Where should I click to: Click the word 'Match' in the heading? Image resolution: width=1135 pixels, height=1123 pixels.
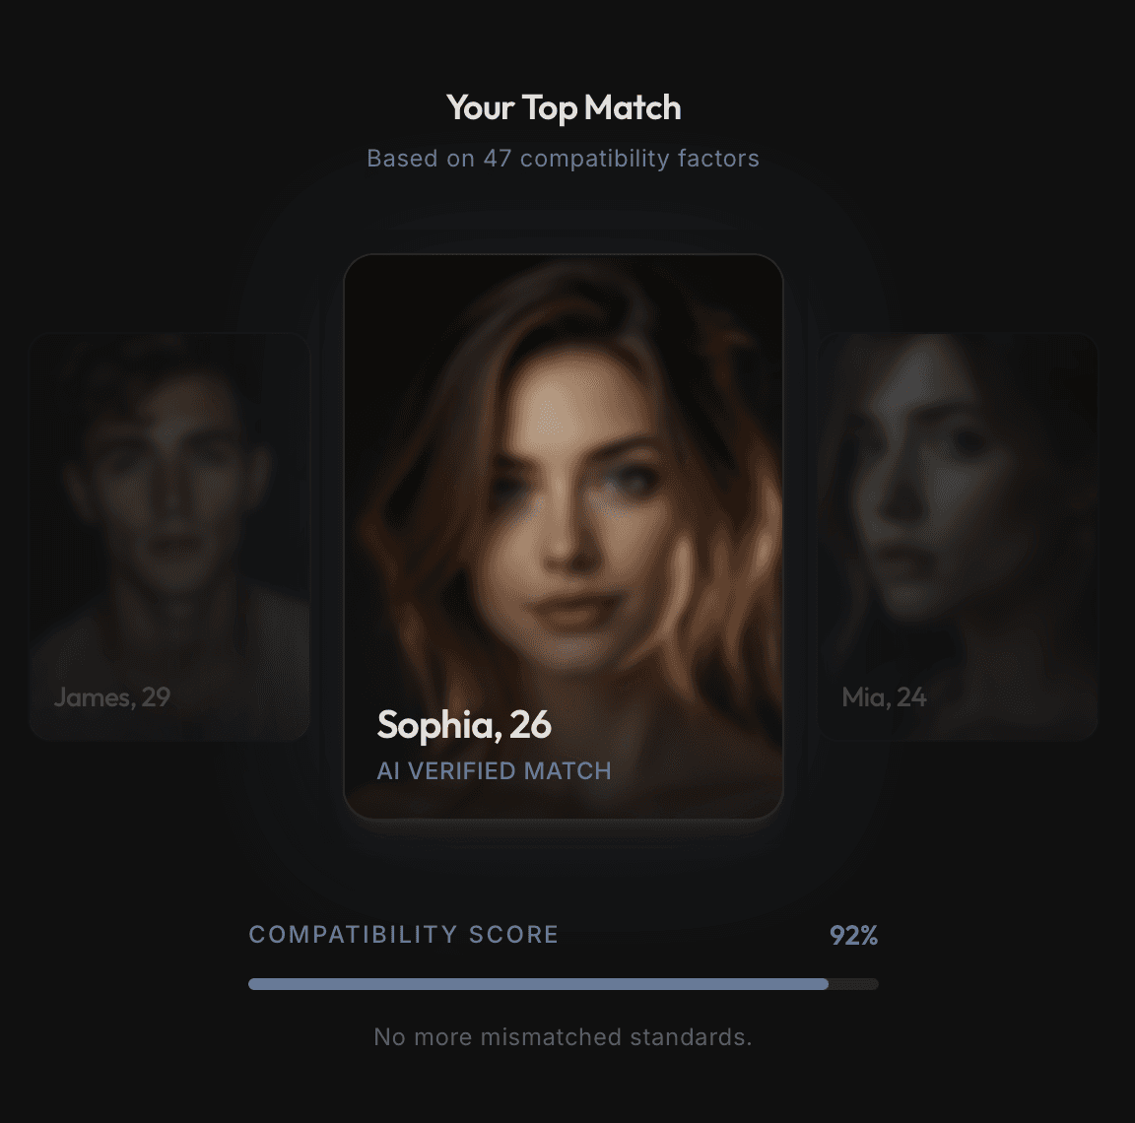click(x=633, y=107)
